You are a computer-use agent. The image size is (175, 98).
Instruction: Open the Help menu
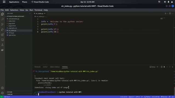point(46,10)
